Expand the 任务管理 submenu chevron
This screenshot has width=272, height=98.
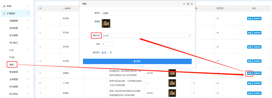(x=28, y=79)
